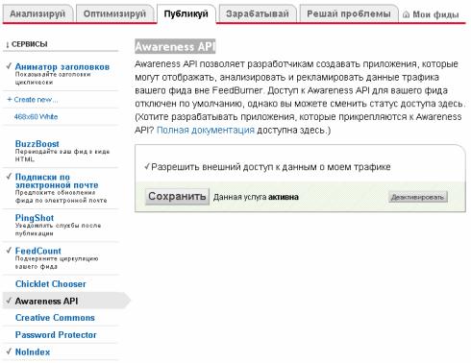
Task: Toggle Разрешить внешний доступ checkbox
Action: (147, 167)
